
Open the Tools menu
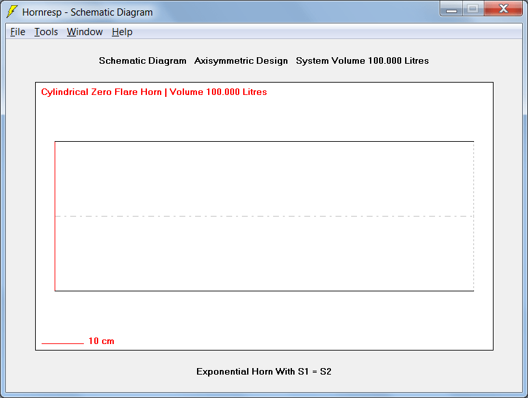pyautogui.click(x=46, y=32)
